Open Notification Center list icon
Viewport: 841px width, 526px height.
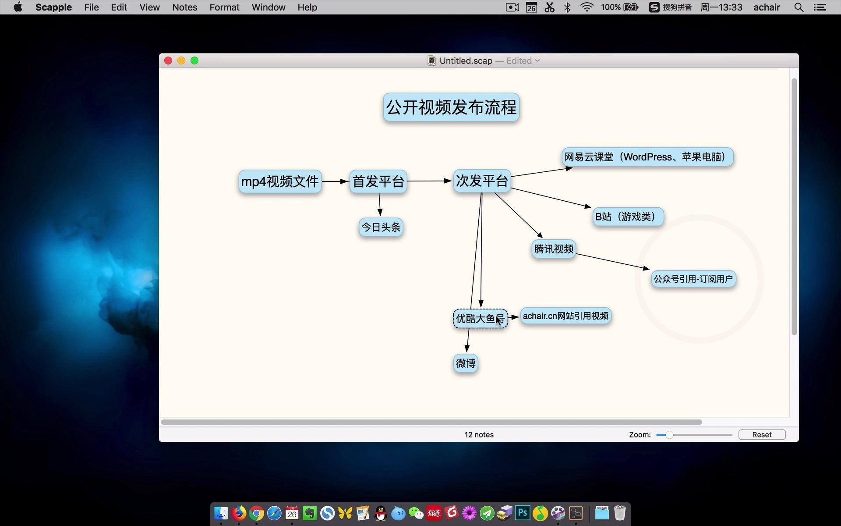820,7
